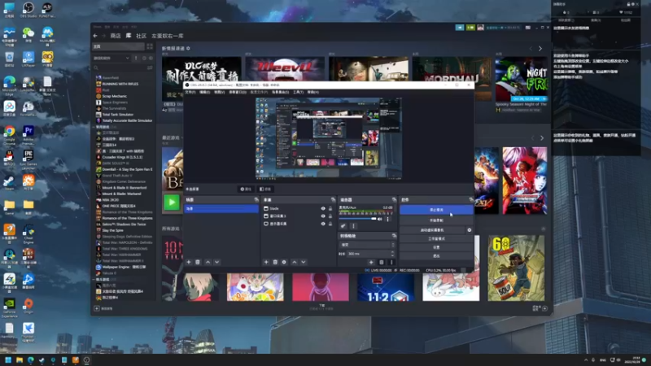The width and height of the screenshot is (651, 366).
Task: Switch to Steam 社区 tab
Action: (x=141, y=36)
